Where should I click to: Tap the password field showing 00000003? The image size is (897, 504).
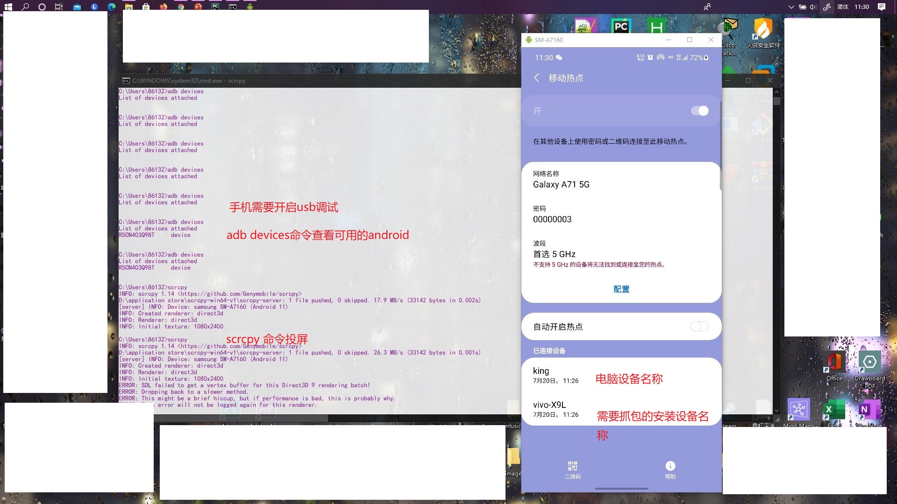click(552, 219)
